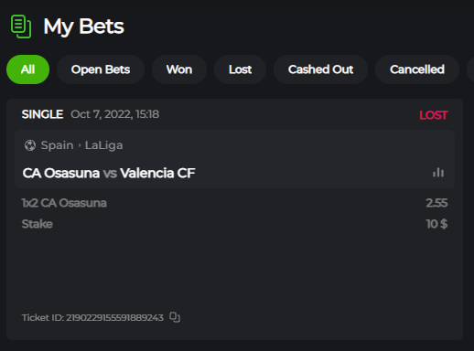Viewport: 474px width, 351px height.
Task: Open CA Osasuna vs Valencia CF match
Action: 109,173
